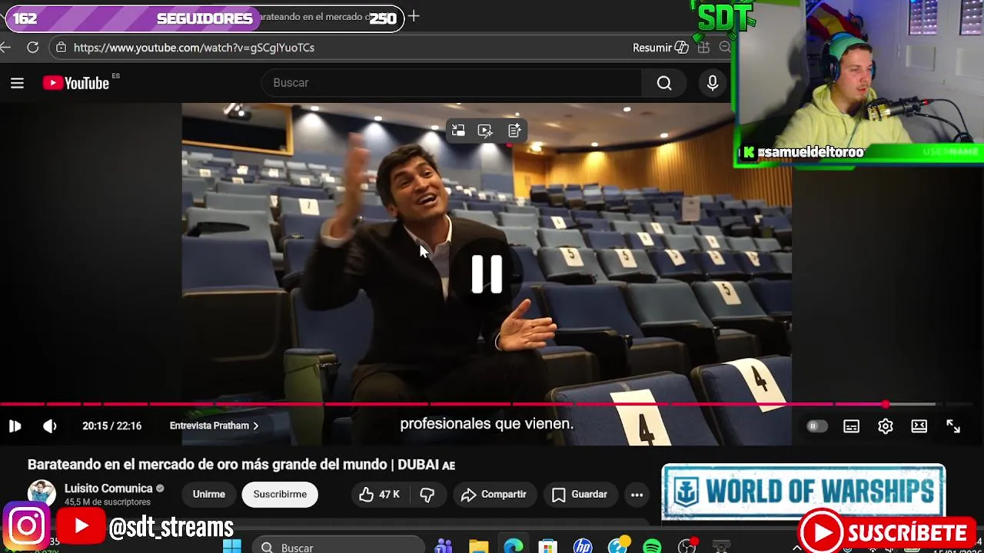Expand the Entrevista Pratham chapter list
The height and width of the screenshot is (553, 984).
(214, 426)
